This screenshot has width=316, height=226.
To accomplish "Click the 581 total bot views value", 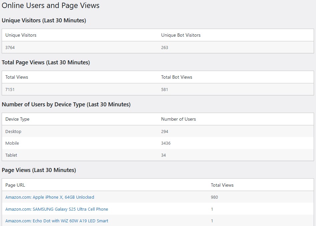I will coord(165,89).
